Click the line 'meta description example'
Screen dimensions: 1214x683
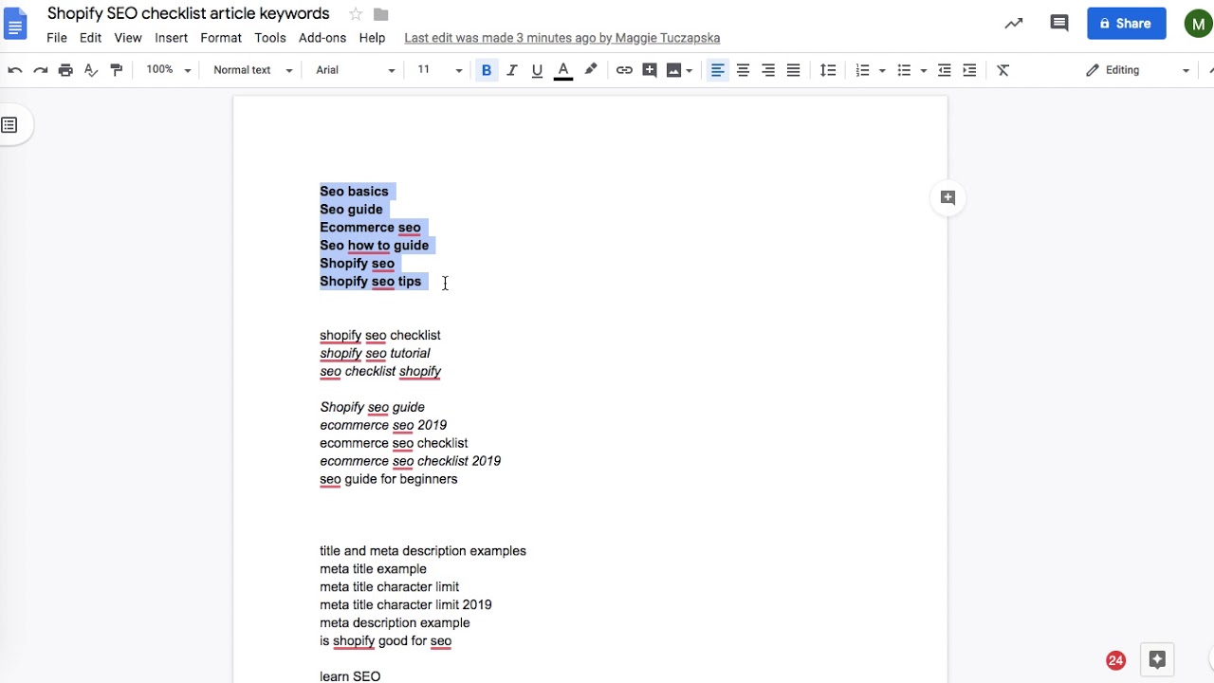point(395,623)
